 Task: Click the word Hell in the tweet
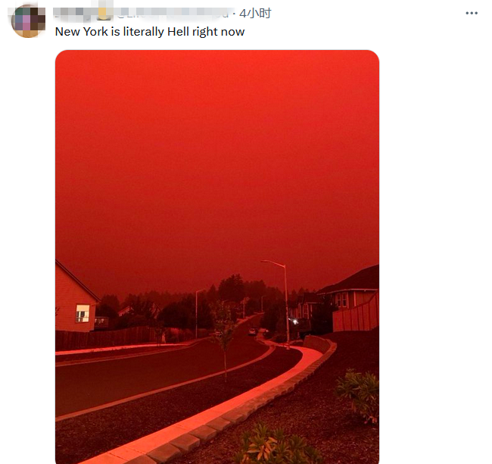(x=178, y=32)
